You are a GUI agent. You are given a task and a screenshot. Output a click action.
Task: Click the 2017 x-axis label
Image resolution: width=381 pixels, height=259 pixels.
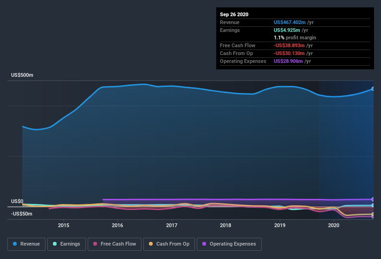[x=172, y=225]
